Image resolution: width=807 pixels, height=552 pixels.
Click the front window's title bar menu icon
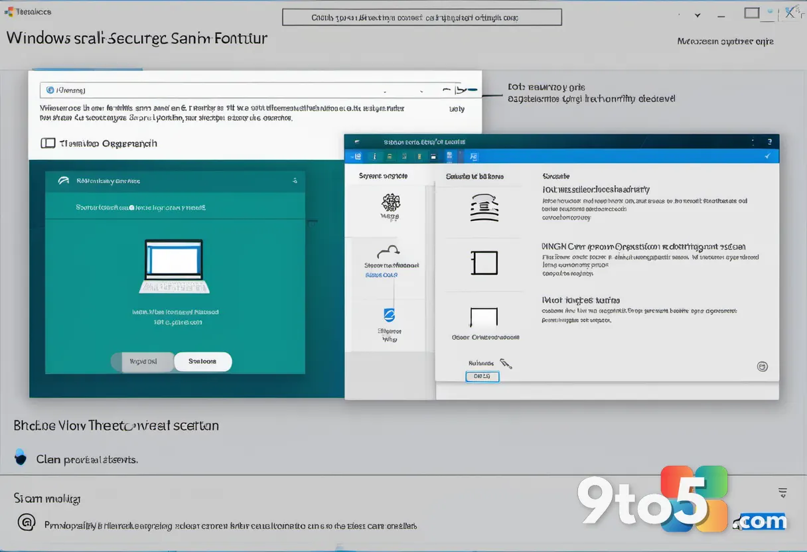coord(356,142)
